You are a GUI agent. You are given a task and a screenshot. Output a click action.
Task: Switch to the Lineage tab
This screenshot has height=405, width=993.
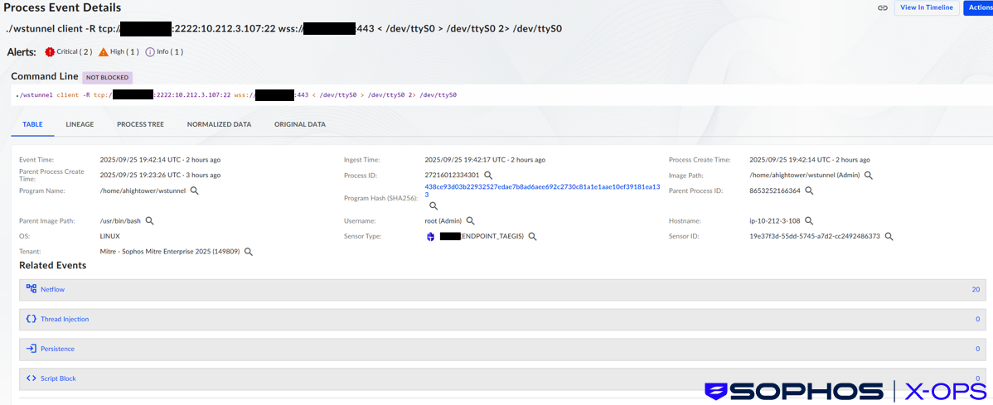(x=80, y=124)
